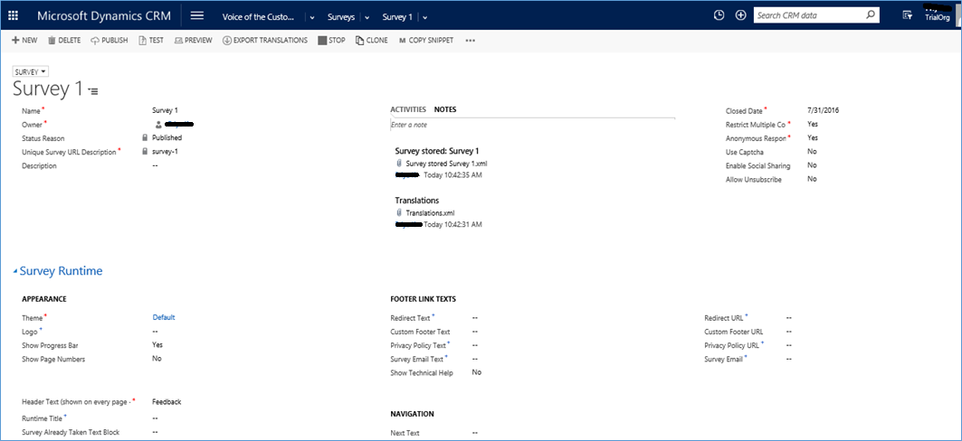Open Surveys breadcrumb item
The width and height of the screenshot is (962, 441).
coord(341,17)
